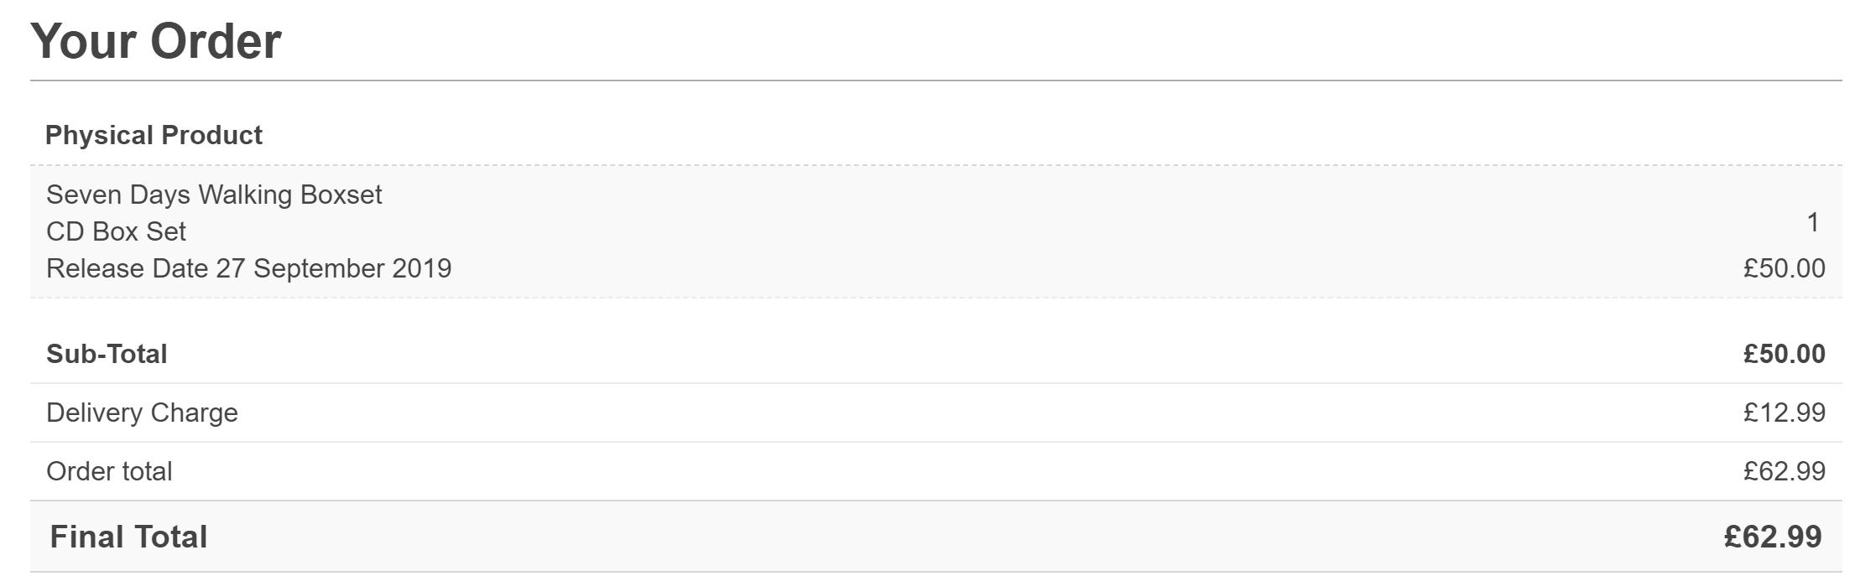Click the Order total label
The height and width of the screenshot is (576, 1855).
pyautogui.click(x=109, y=471)
